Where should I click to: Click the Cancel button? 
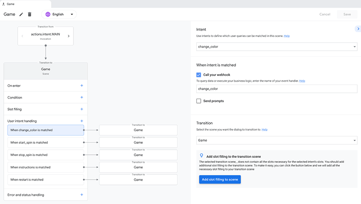point(325,14)
